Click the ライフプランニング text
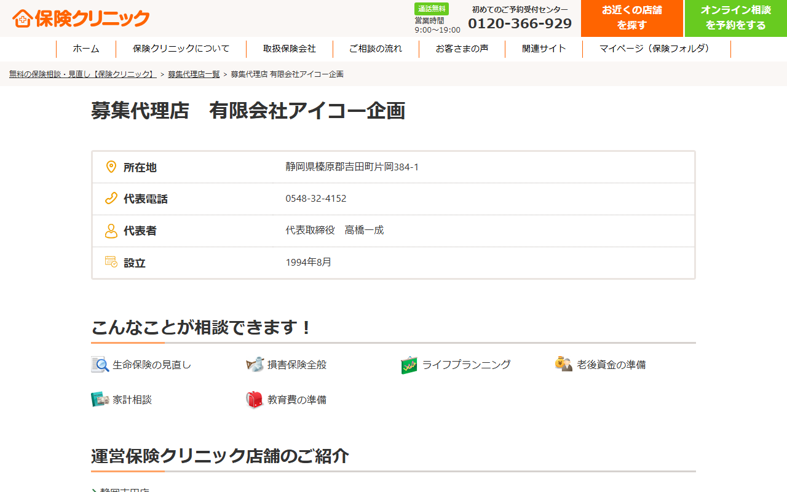This screenshot has width=787, height=492. click(466, 365)
